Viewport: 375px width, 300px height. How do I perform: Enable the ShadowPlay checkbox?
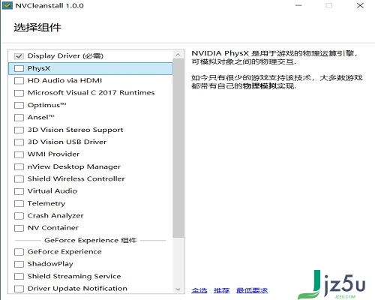(19, 264)
